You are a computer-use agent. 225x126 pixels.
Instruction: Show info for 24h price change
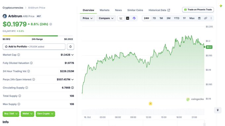tap(51, 24)
